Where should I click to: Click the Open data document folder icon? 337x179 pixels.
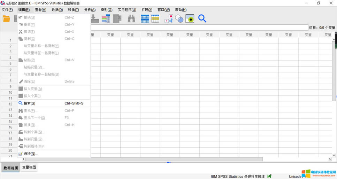6,19
